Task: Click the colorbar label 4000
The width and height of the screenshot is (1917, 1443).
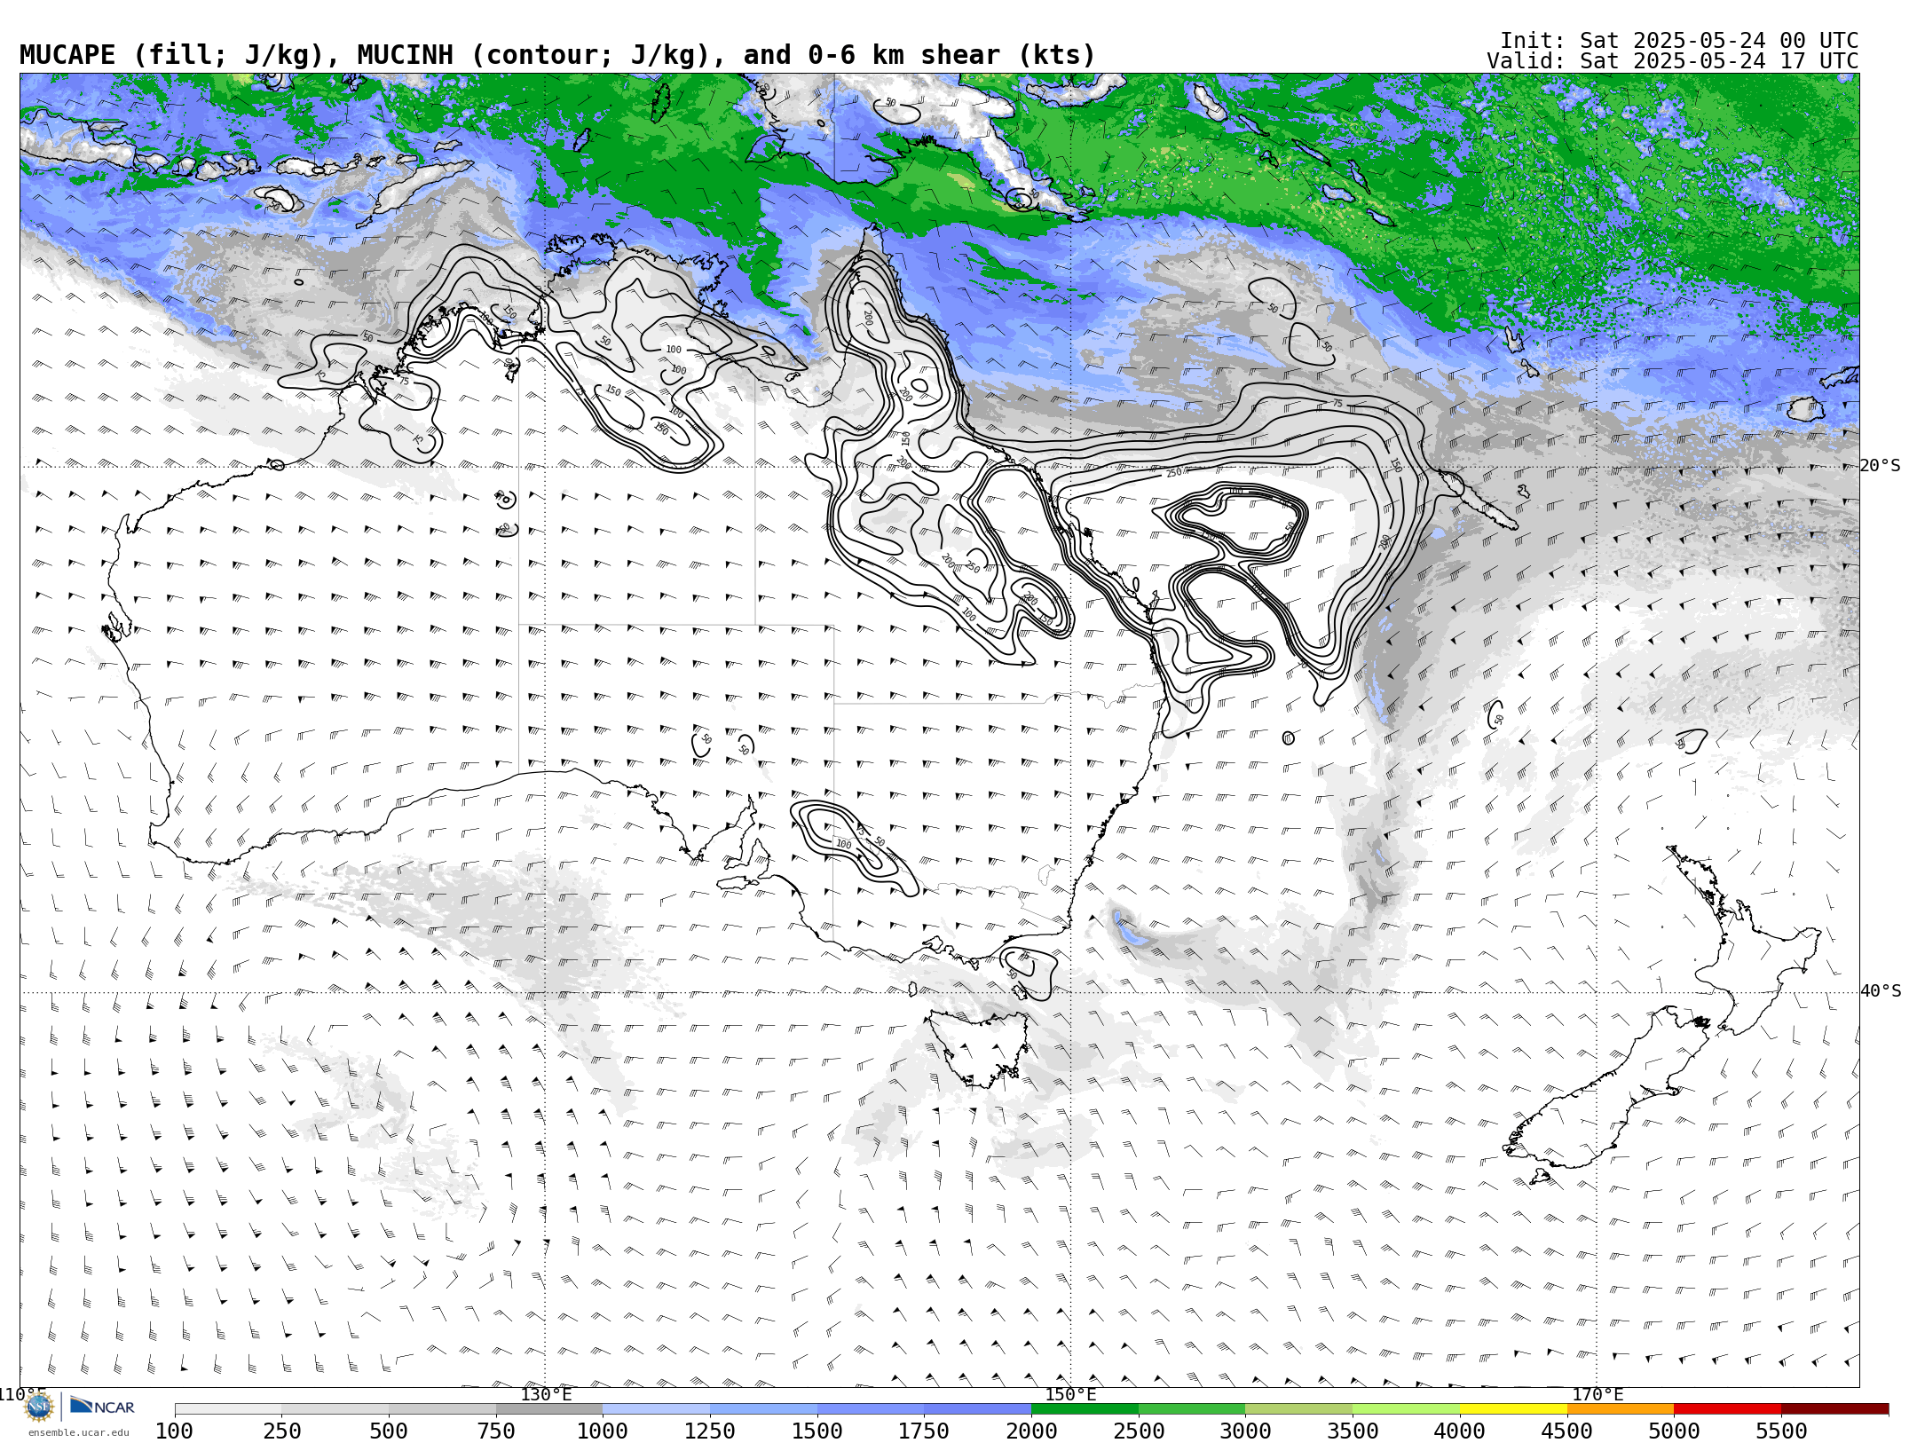Action: (1459, 1431)
